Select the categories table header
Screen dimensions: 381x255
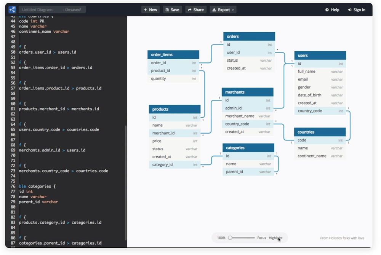pos(248,148)
